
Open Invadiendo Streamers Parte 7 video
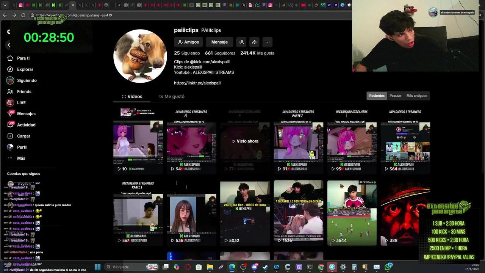[299, 141]
